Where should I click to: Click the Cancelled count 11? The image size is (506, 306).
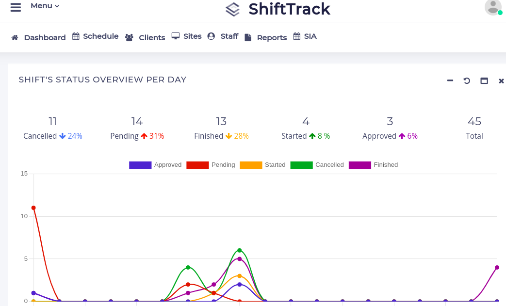point(52,122)
